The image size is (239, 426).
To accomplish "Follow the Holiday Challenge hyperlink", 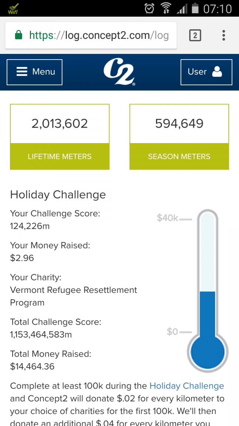I will 187,386.
